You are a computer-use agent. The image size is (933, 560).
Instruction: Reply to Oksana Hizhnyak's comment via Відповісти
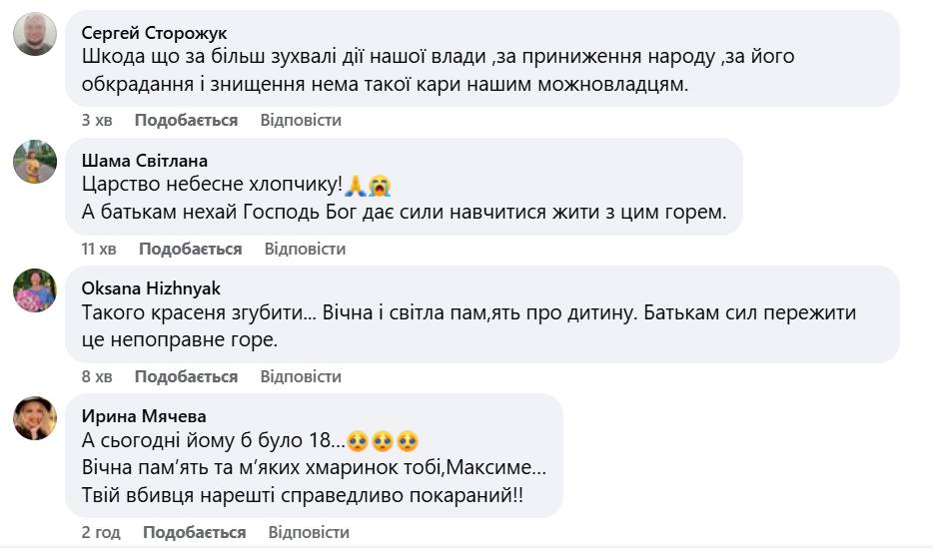coord(301,376)
